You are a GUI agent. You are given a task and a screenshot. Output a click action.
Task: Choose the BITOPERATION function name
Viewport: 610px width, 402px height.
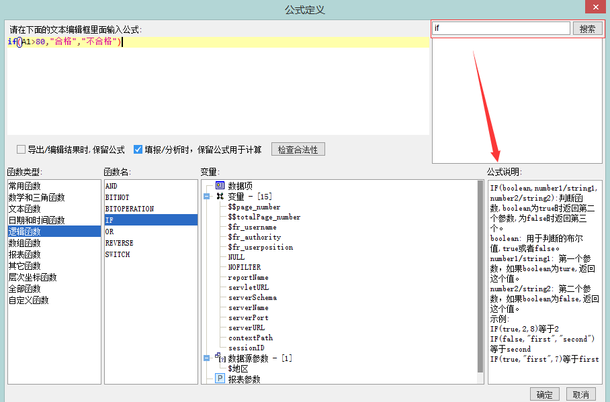[x=151, y=209]
